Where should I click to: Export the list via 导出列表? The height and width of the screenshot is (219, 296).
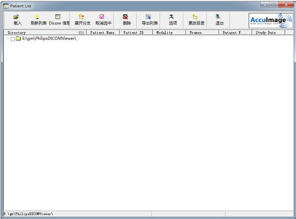149,19
